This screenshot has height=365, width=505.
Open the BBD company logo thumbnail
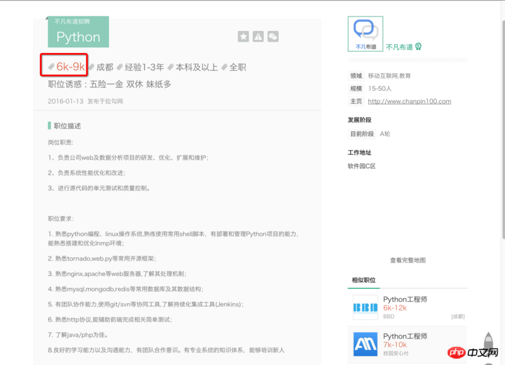click(365, 308)
